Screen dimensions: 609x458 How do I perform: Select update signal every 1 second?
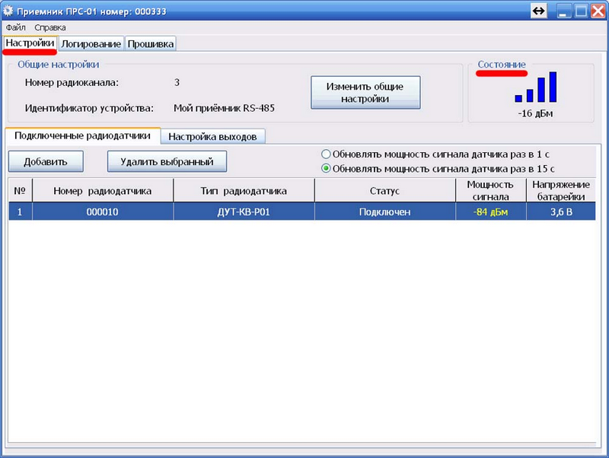coord(326,154)
